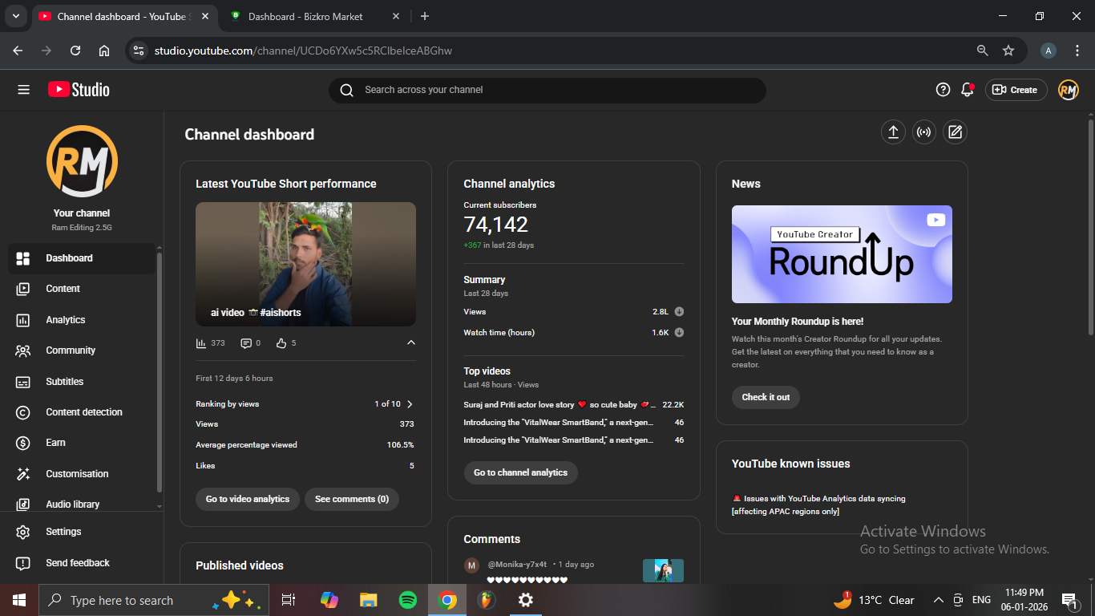1095x616 pixels.
Task: Expand Ranking by views chevron
Action: click(x=410, y=404)
